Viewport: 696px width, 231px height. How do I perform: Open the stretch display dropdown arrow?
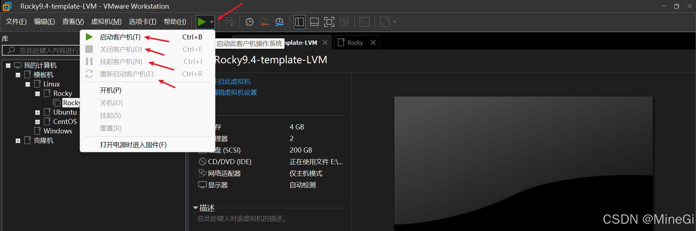pos(395,22)
